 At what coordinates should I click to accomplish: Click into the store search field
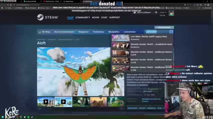157,32
